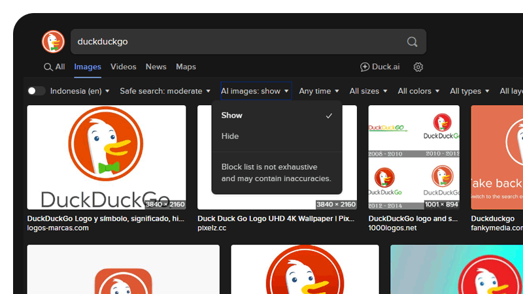Click title 'DuckDuckGo Logo y símbolo, significado'
Image resolution: width=523 pixels, height=294 pixels.
105,219
